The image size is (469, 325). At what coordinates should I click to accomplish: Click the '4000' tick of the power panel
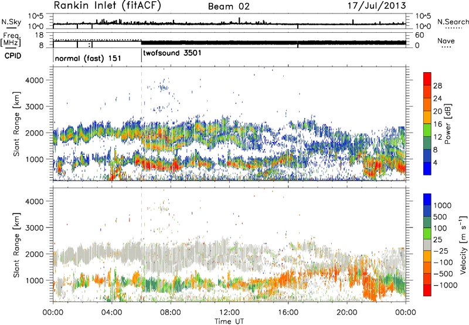(34, 80)
